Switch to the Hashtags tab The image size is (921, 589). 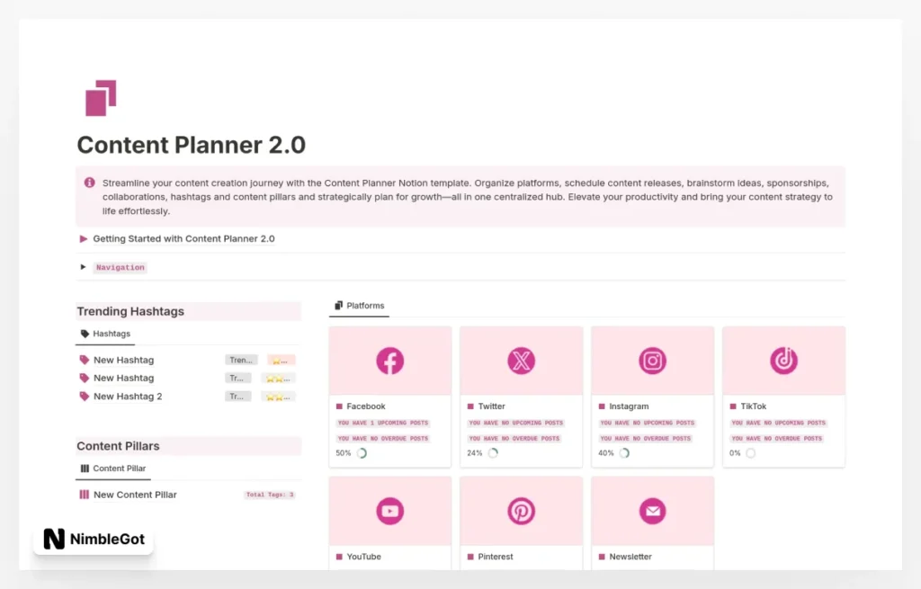point(105,334)
